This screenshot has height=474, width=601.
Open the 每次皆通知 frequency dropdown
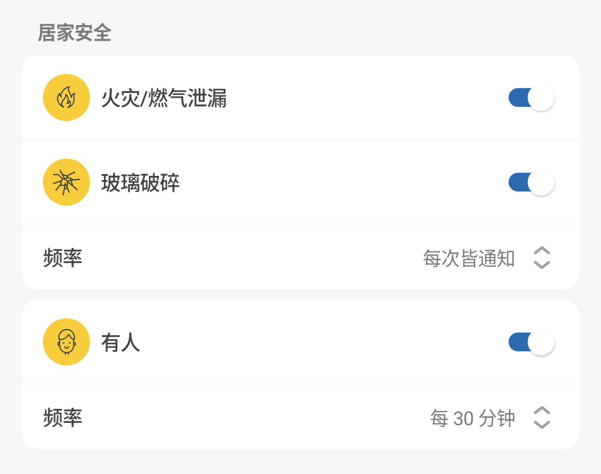(469, 258)
